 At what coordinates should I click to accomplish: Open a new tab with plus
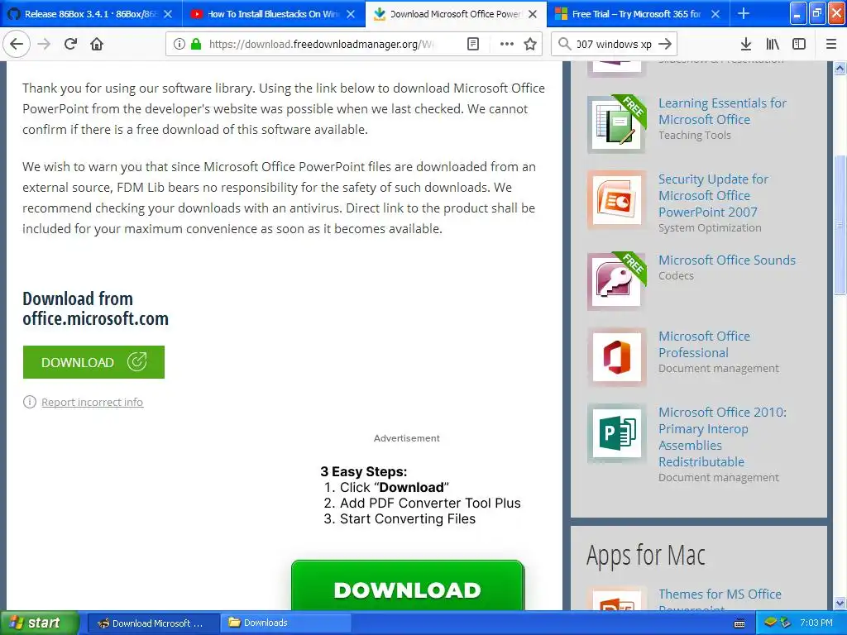744,13
